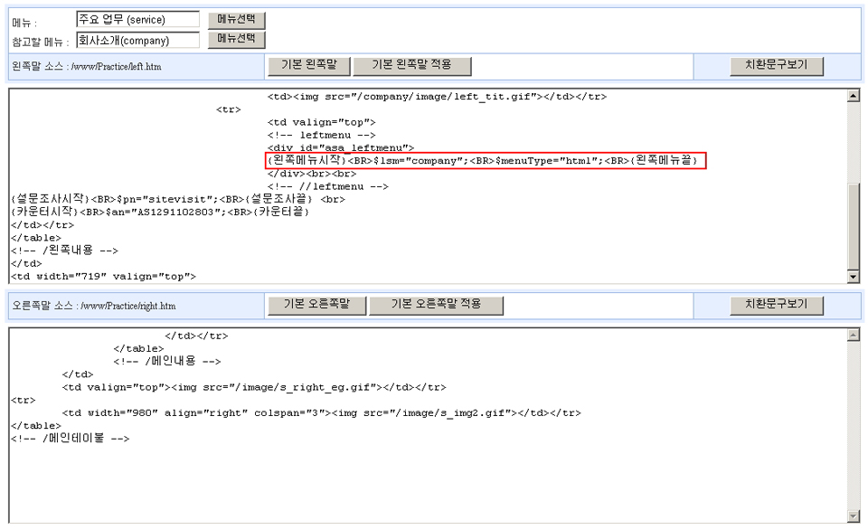Click the 참고할 메뉴 field showing 회사소개(company)
This screenshot has height=530, width=868.
pyautogui.click(x=137, y=39)
